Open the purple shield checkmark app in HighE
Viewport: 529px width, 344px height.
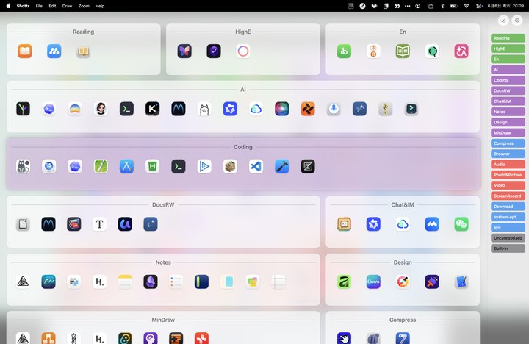tap(214, 51)
